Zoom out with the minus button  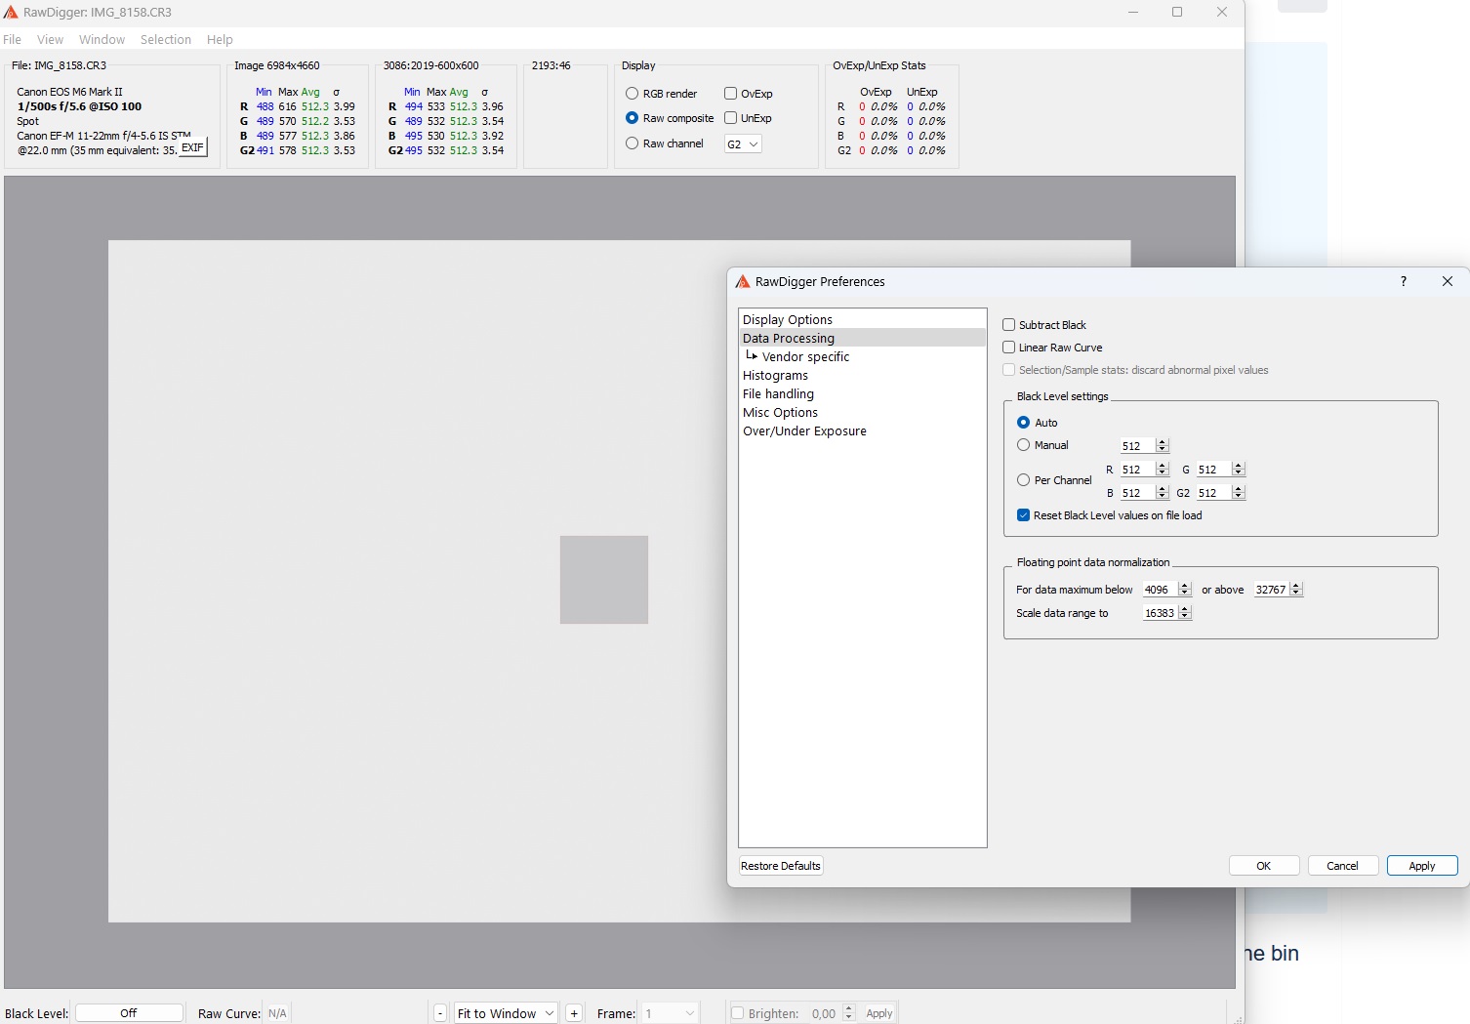tap(440, 1013)
